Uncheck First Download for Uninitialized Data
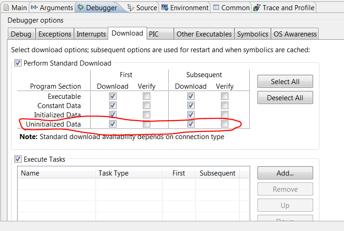This screenshot has height=231, width=344. (x=112, y=124)
